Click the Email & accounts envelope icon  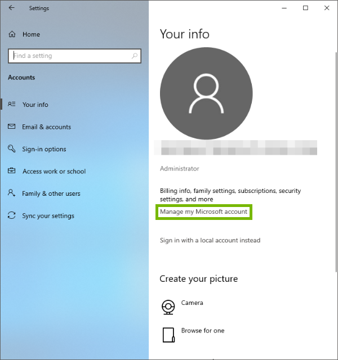click(11, 126)
